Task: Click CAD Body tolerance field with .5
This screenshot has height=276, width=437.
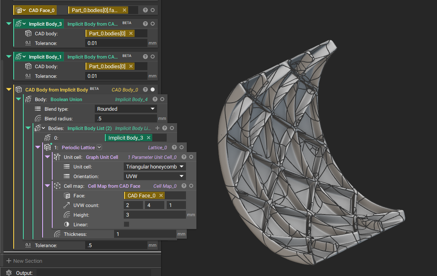Action: click(116, 245)
